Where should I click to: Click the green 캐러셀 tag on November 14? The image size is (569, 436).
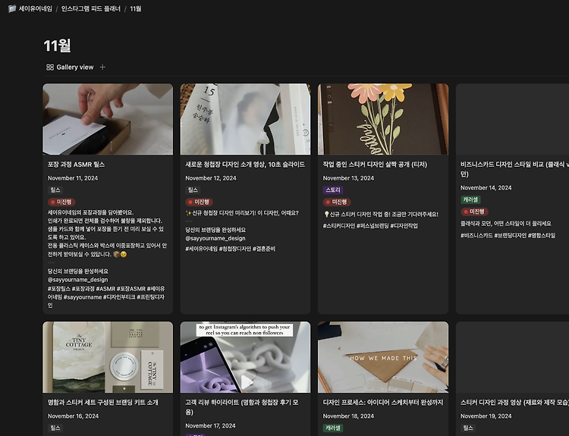point(470,199)
